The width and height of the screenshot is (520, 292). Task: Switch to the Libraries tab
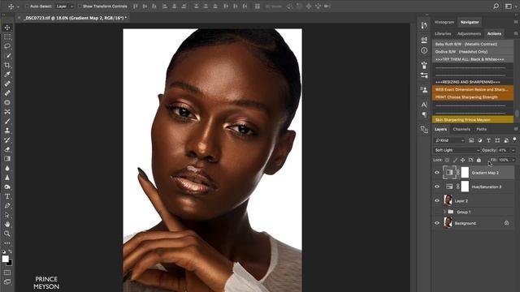(x=443, y=34)
